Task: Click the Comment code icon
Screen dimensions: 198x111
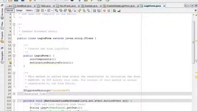Action: 114,10
